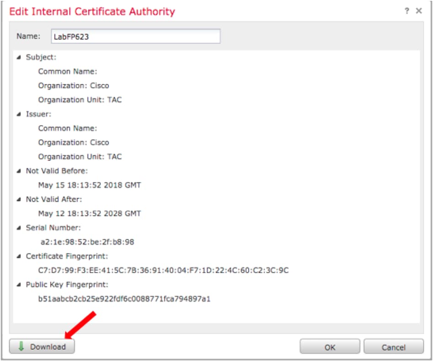This screenshot has height=362, width=433.
Task: Click Issuer's Organization Unit: TAC line
Action: tap(80, 157)
